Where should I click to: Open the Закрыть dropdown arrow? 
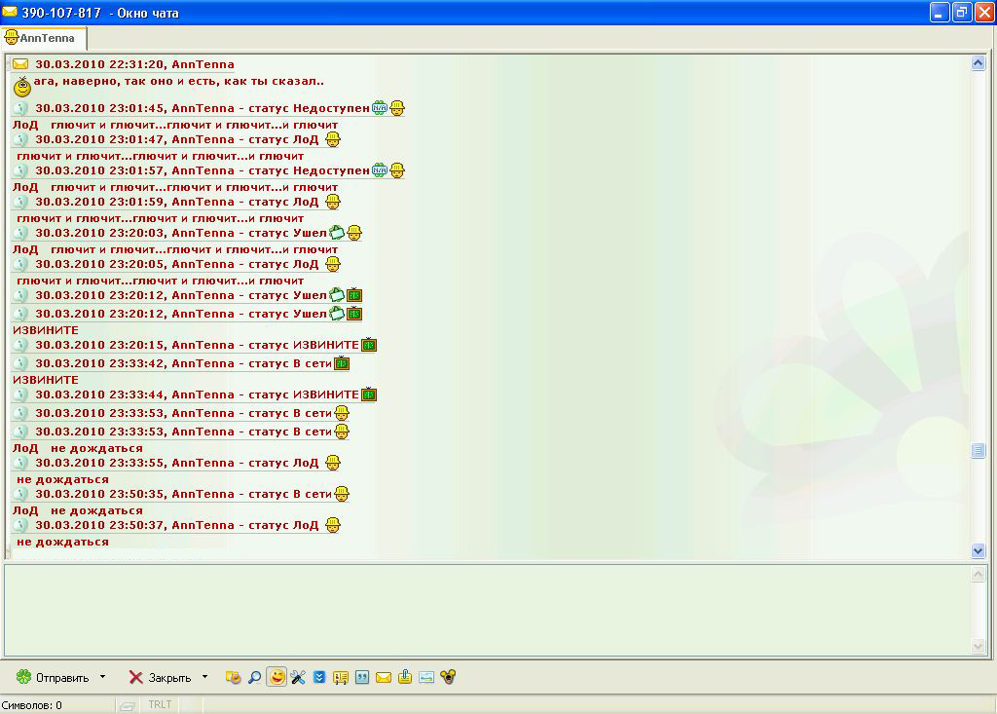pyautogui.click(x=204, y=676)
